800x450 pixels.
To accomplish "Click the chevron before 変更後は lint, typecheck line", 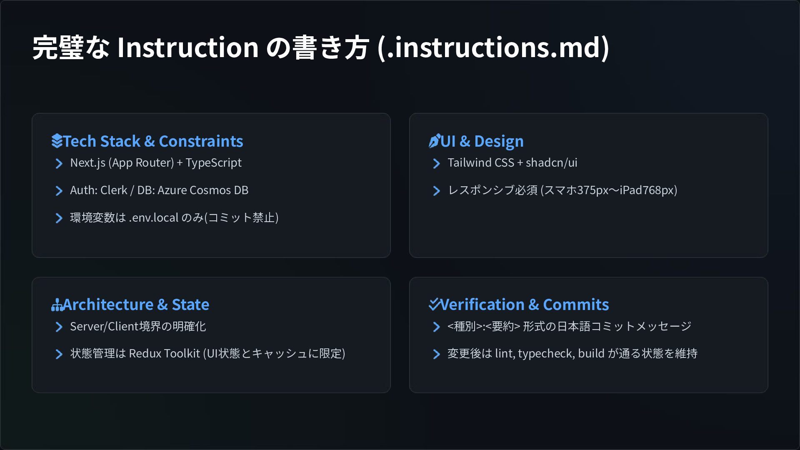I will point(436,354).
